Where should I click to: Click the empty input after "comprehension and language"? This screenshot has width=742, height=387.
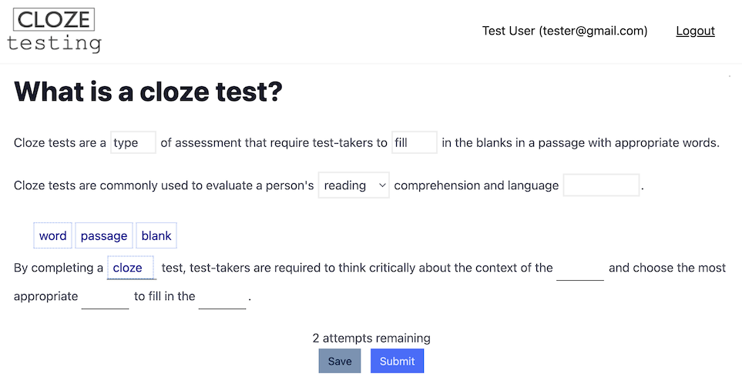601,185
